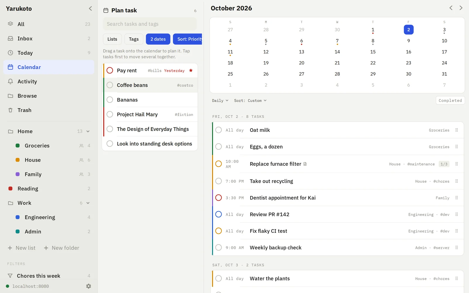Click the New folder button
The image size is (469, 293).
pyautogui.click(x=61, y=248)
